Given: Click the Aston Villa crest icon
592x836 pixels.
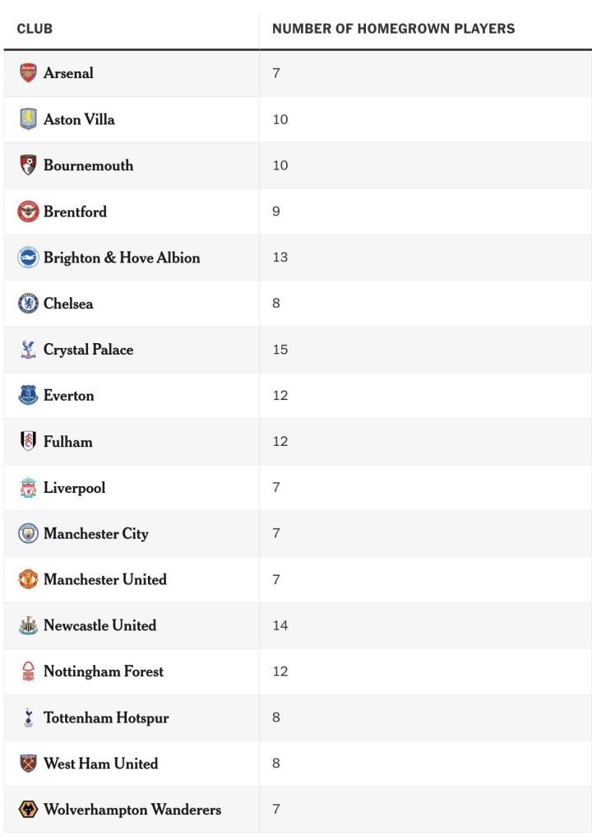Looking at the screenshot, I should (28, 119).
